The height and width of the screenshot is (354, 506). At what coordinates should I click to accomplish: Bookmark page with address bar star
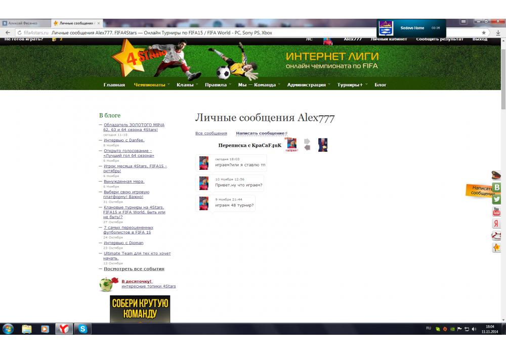pos(484,33)
